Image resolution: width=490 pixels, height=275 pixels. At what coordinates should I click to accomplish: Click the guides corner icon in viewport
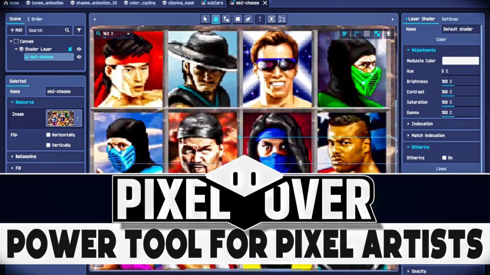coord(356,34)
